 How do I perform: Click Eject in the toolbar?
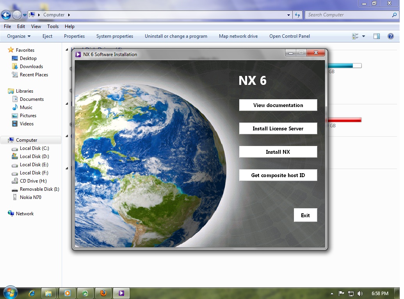tap(47, 36)
